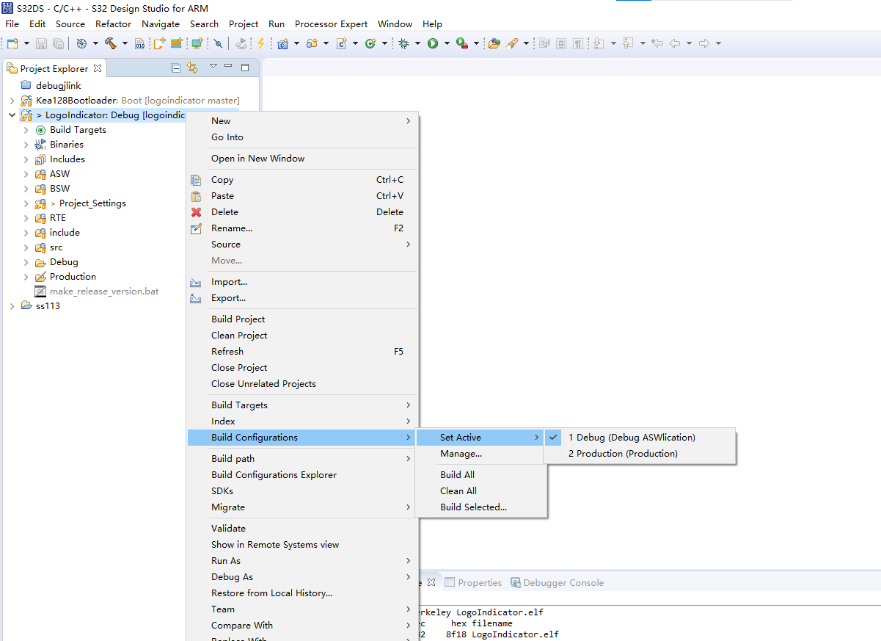881x641 pixels.
Task: Collapse the LogoIndicator project node
Action: [x=12, y=115]
